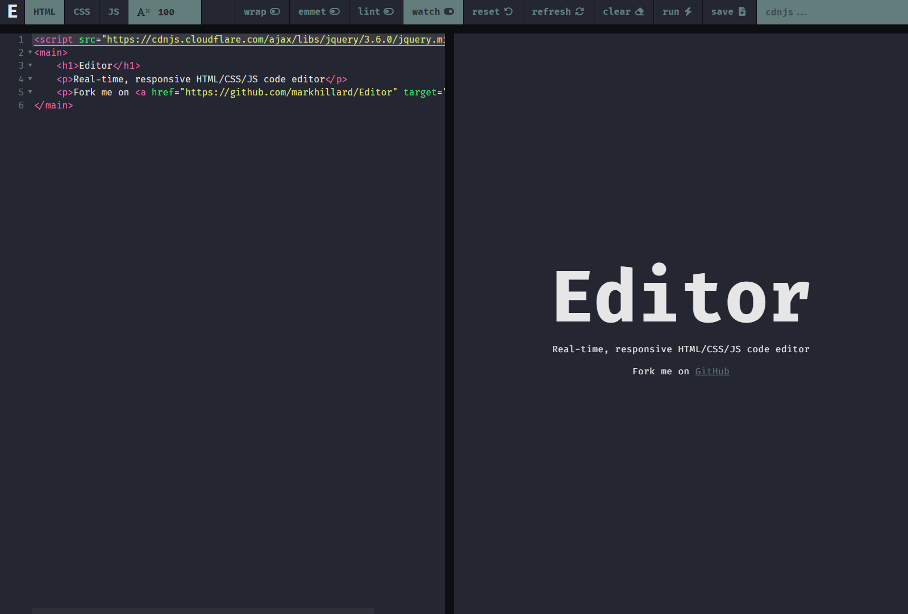Screen dimensions: 908x614
Task: Click the horizontal scrollbar of code editor
Action: [x=203, y=611]
